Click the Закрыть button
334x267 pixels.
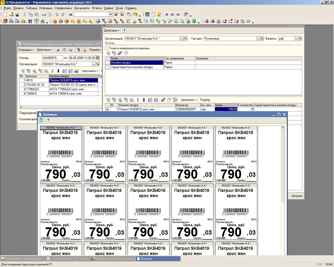point(297,196)
